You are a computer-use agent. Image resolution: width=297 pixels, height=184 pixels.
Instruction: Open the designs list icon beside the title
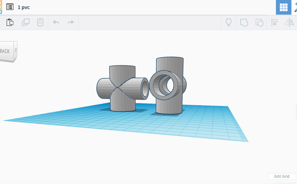pyautogui.click(x=10, y=7)
